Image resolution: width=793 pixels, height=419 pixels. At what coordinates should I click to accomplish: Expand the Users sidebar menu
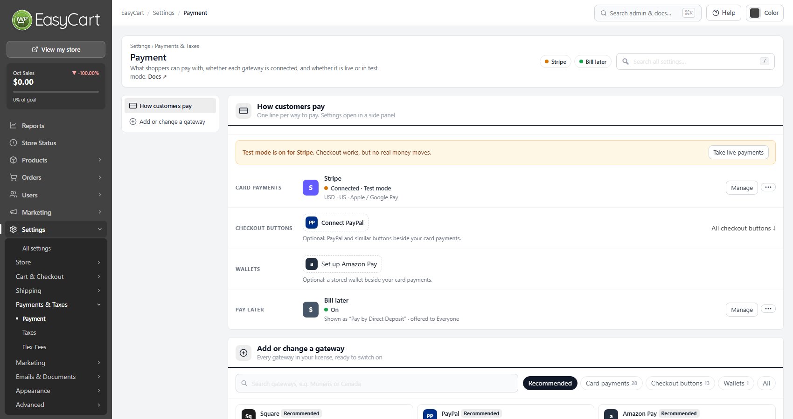100,195
